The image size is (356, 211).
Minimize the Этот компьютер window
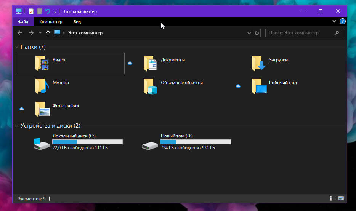click(x=303, y=11)
